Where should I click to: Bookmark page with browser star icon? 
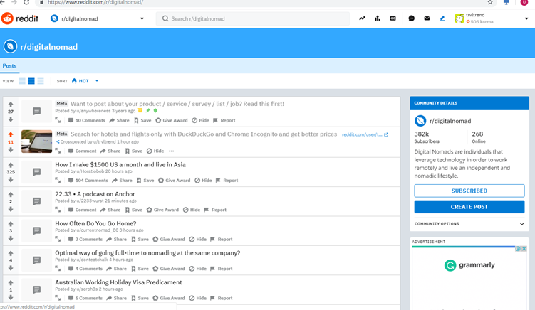[x=490, y=3]
